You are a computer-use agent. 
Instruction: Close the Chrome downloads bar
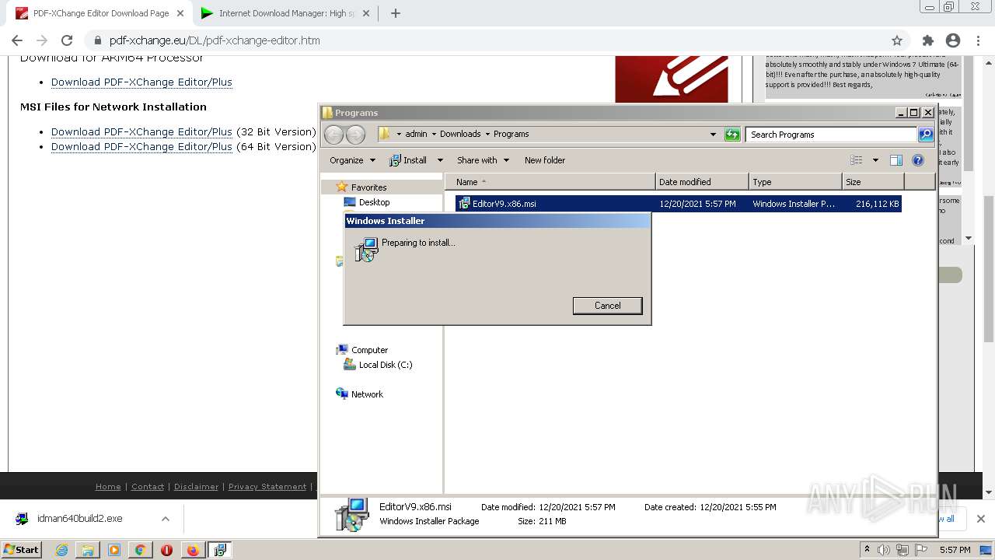click(980, 519)
